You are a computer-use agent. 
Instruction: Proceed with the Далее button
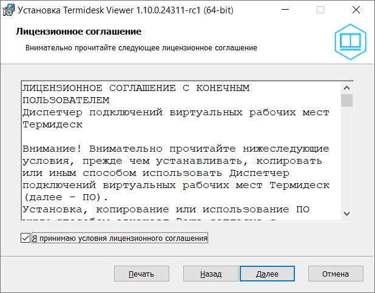click(x=267, y=274)
